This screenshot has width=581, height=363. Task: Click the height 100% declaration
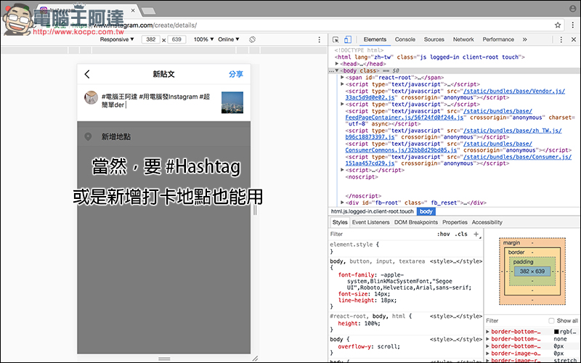(359, 323)
